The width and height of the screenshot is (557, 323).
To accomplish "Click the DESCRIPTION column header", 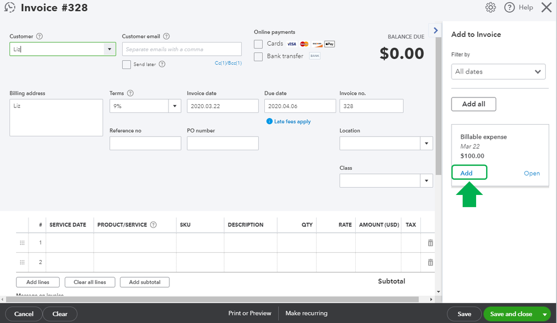I will click(x=245, y=224).
